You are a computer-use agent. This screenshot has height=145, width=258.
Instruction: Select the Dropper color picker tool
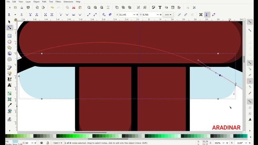(x=9, y=105)
